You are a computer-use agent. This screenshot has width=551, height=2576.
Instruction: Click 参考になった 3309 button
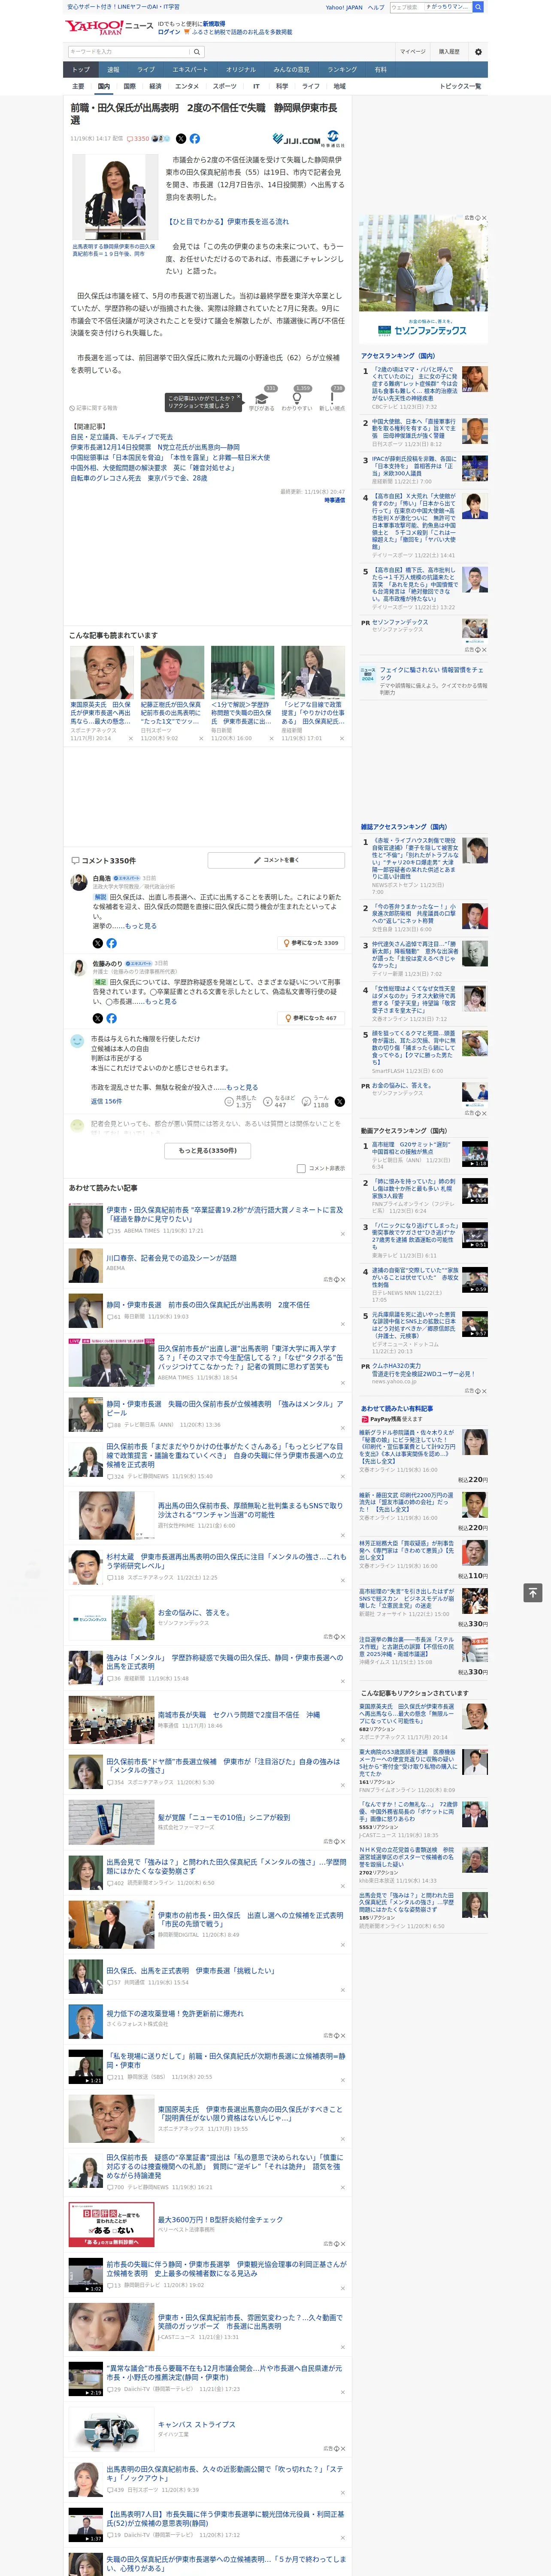coord(312,943)
